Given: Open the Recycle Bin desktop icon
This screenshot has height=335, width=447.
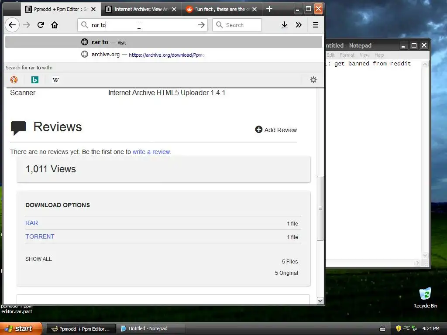Looking at the screenshot, I should pyautogui.click(x=425, y=297).
